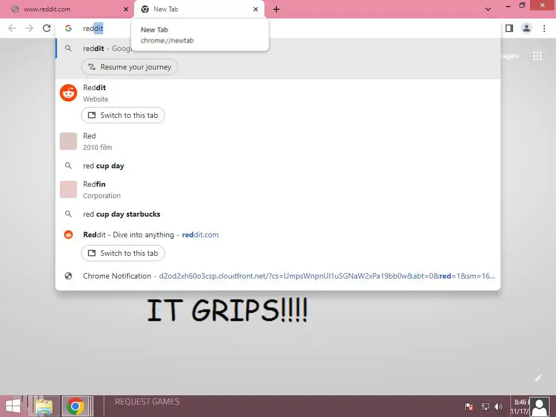The image size is (556, 417).
Task: Reload the page with the refresh icon
Action: point(47,28)
